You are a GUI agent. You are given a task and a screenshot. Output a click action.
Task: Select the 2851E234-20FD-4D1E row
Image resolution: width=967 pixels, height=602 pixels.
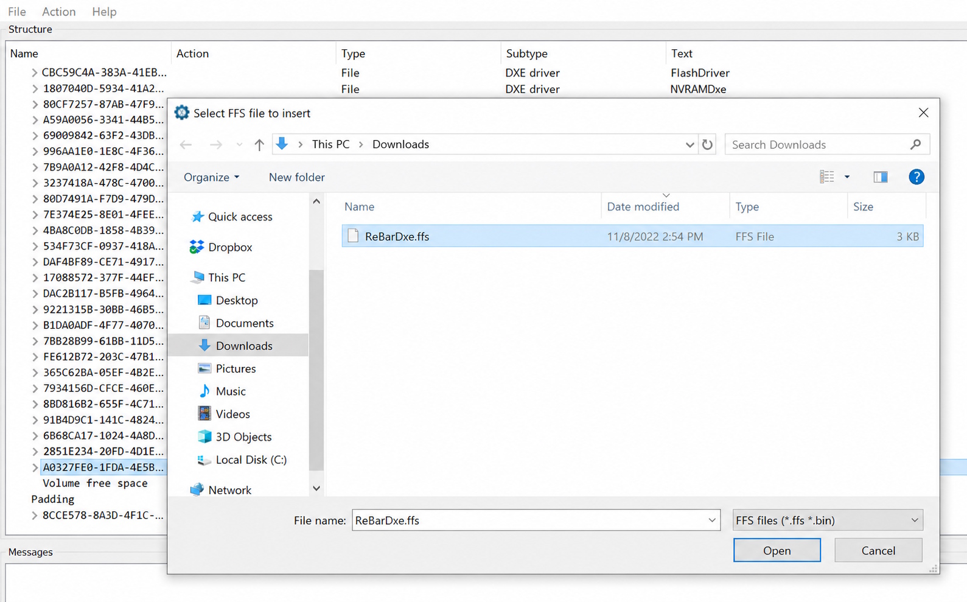pyautogui.click(x=103, y=452)
